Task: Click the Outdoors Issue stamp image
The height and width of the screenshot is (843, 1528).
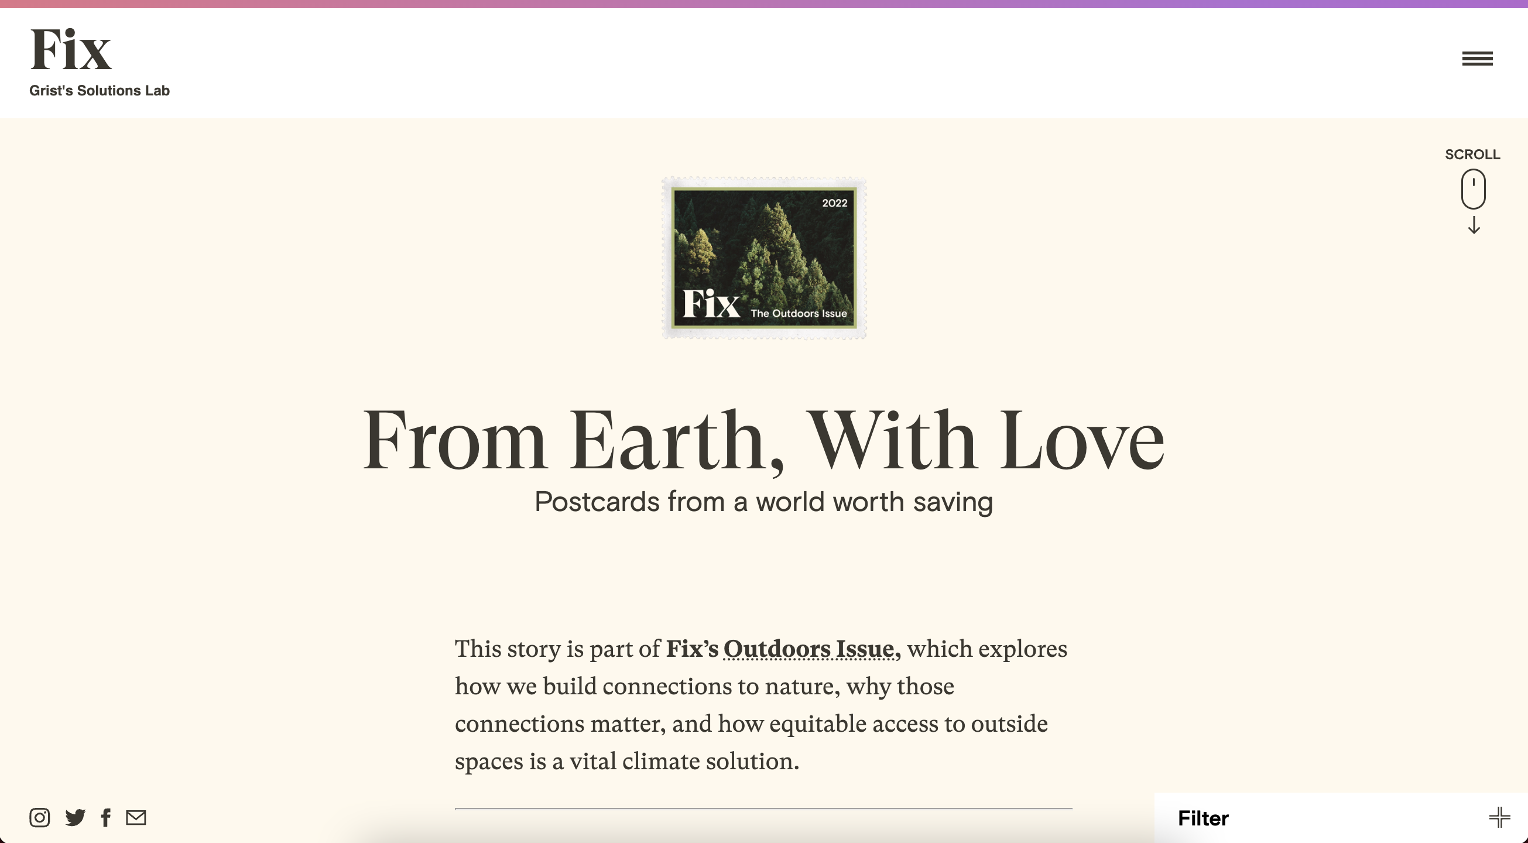Action: (x=764, y=258)
